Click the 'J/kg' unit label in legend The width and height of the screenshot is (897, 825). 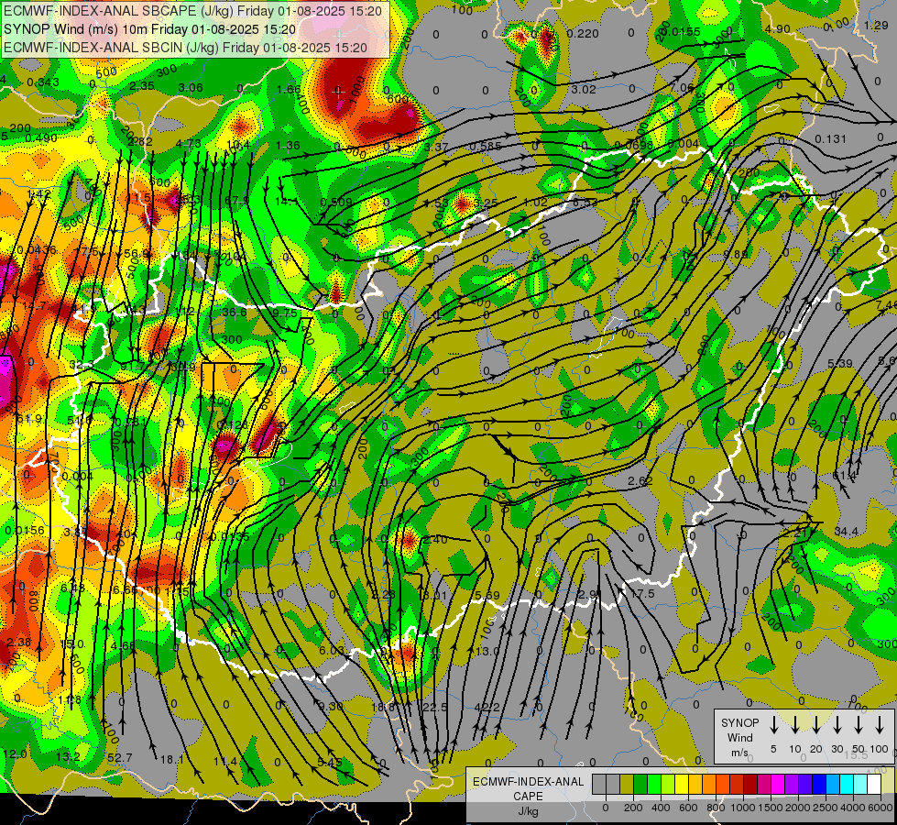(x=528, y=811)
